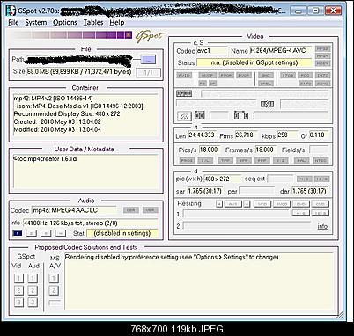Click the video Status 'n.a. (disabled in GSpot settings)'

pos(254,62)
